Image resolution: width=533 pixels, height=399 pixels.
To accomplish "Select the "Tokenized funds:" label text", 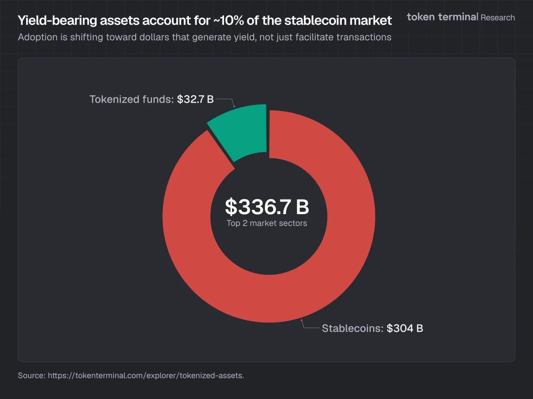I will point(132,99).
